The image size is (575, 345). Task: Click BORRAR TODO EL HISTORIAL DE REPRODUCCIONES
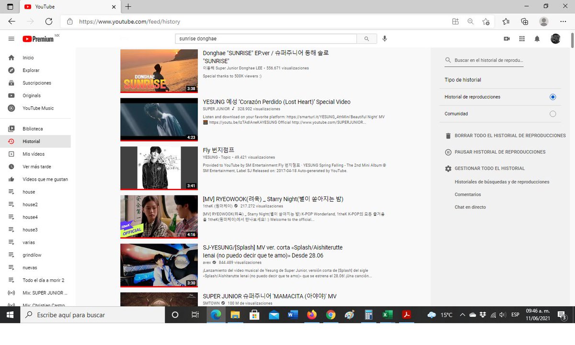510,136
